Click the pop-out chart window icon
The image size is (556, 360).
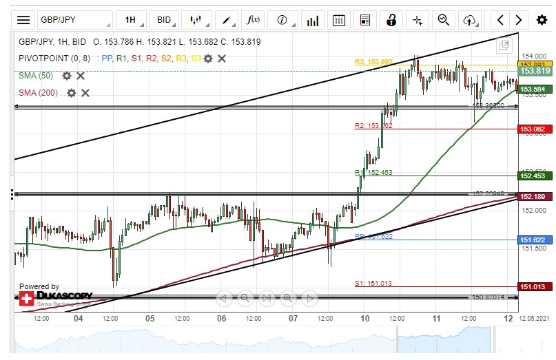tap(504, 45)
